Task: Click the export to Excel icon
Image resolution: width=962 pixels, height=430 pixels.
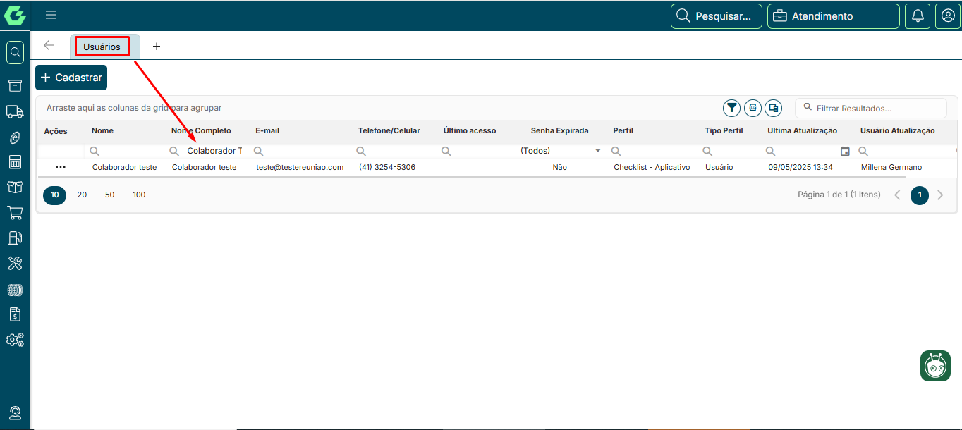Action: click(753, 108)
